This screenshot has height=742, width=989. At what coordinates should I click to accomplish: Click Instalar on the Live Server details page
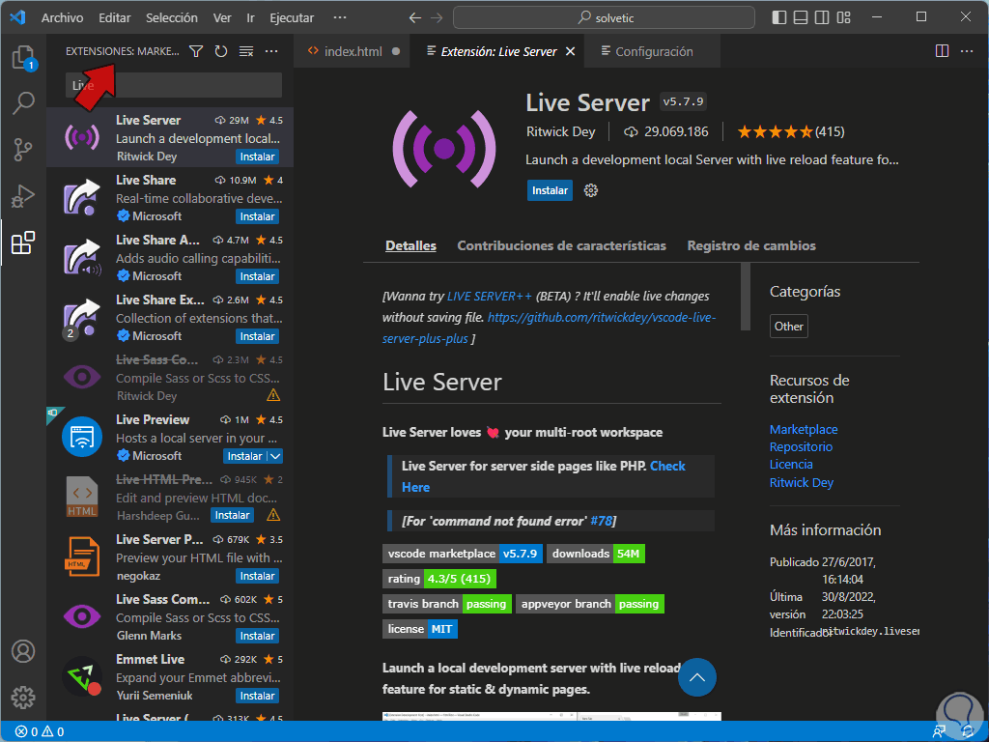click(x=550, y=190)
